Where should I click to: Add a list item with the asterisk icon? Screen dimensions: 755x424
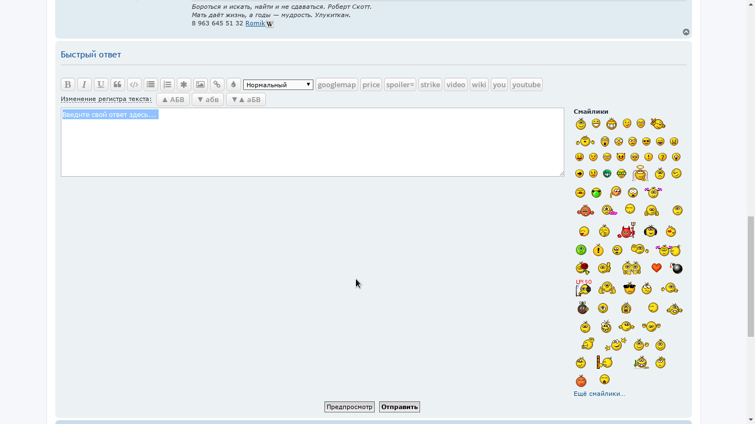(x=183, y=84)
